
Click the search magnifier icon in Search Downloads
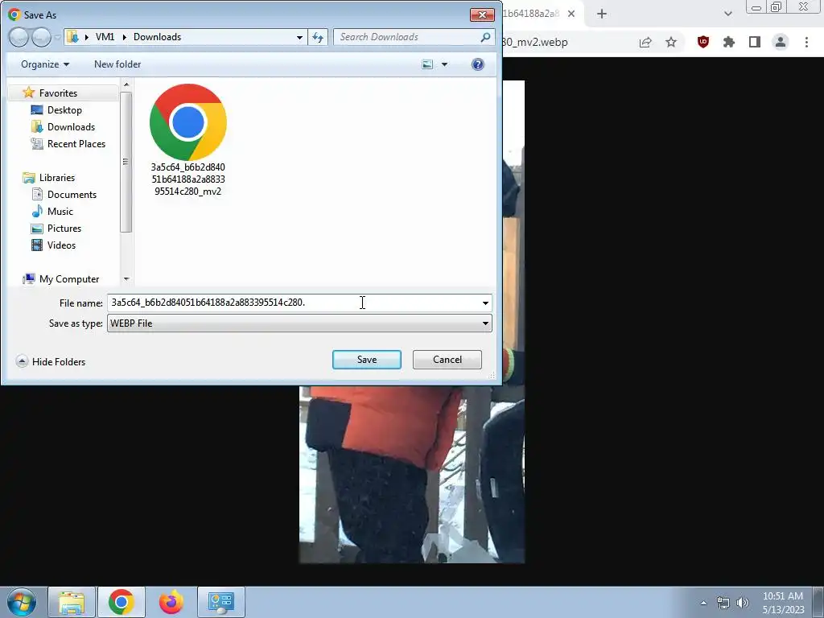point(485,37)
